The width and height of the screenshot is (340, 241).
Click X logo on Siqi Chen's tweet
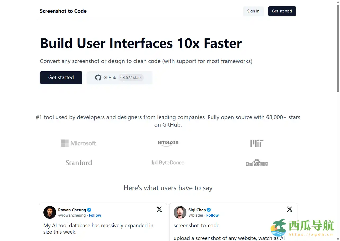pyautogui.click(x=290, y=209)
